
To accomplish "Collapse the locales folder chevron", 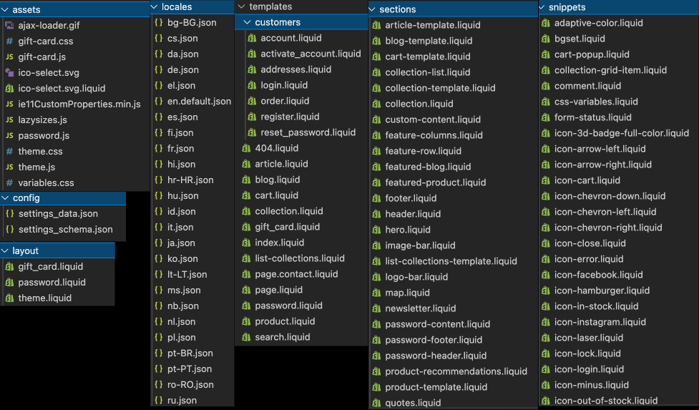I will click(155, 6).
